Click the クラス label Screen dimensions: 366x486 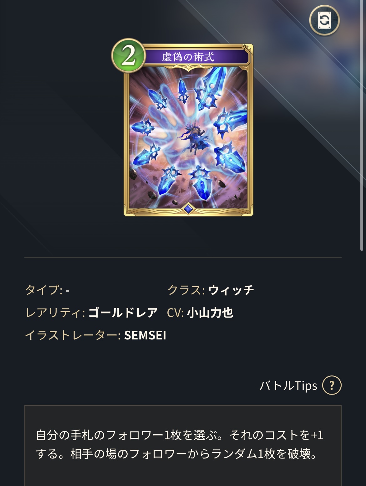tap(186, 290)
